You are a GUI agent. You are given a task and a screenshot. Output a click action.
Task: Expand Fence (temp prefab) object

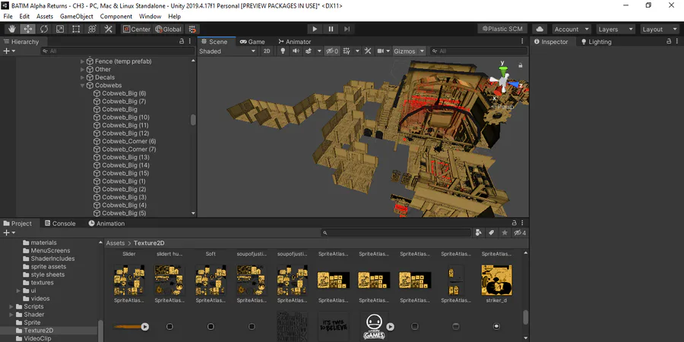click(x=82, y=61)
